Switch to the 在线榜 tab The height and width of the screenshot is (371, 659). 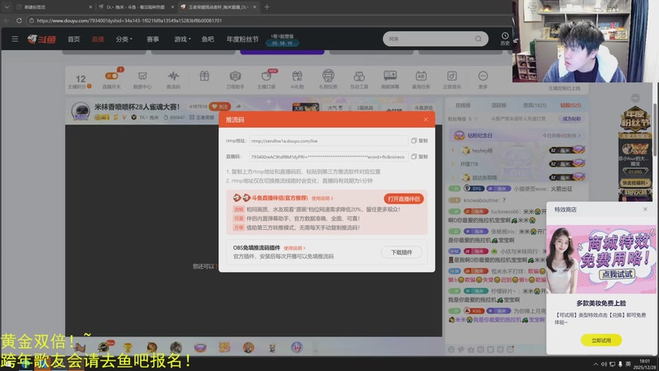pos(463,106)
